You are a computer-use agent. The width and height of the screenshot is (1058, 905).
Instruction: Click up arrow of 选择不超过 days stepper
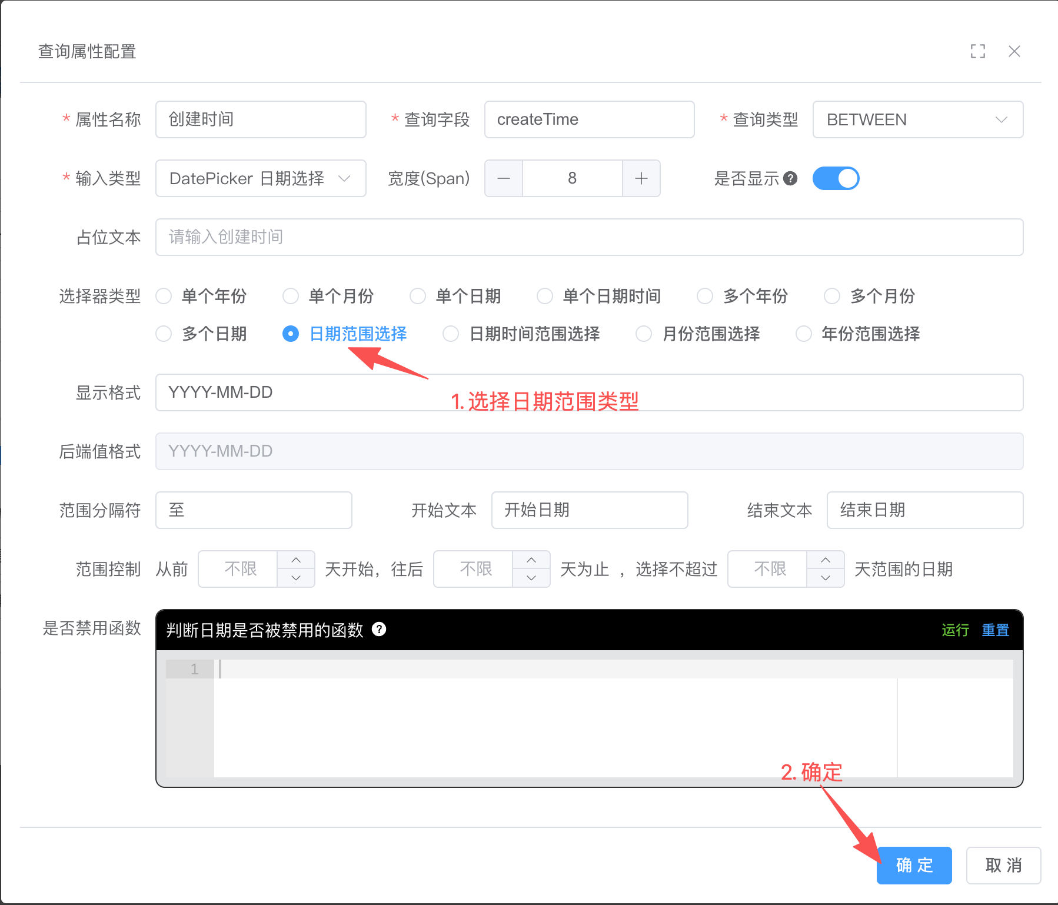826,560
